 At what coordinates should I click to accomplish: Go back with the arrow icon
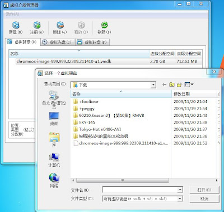click(x=164, y=84)
